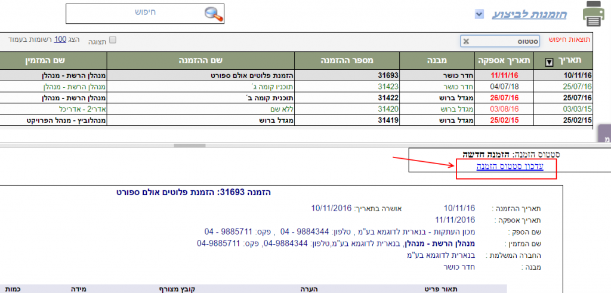The width and height of the screenshot is (611, 293).
Task: Click the sort arrow icon beside תאריך
Action: [550, 61]
